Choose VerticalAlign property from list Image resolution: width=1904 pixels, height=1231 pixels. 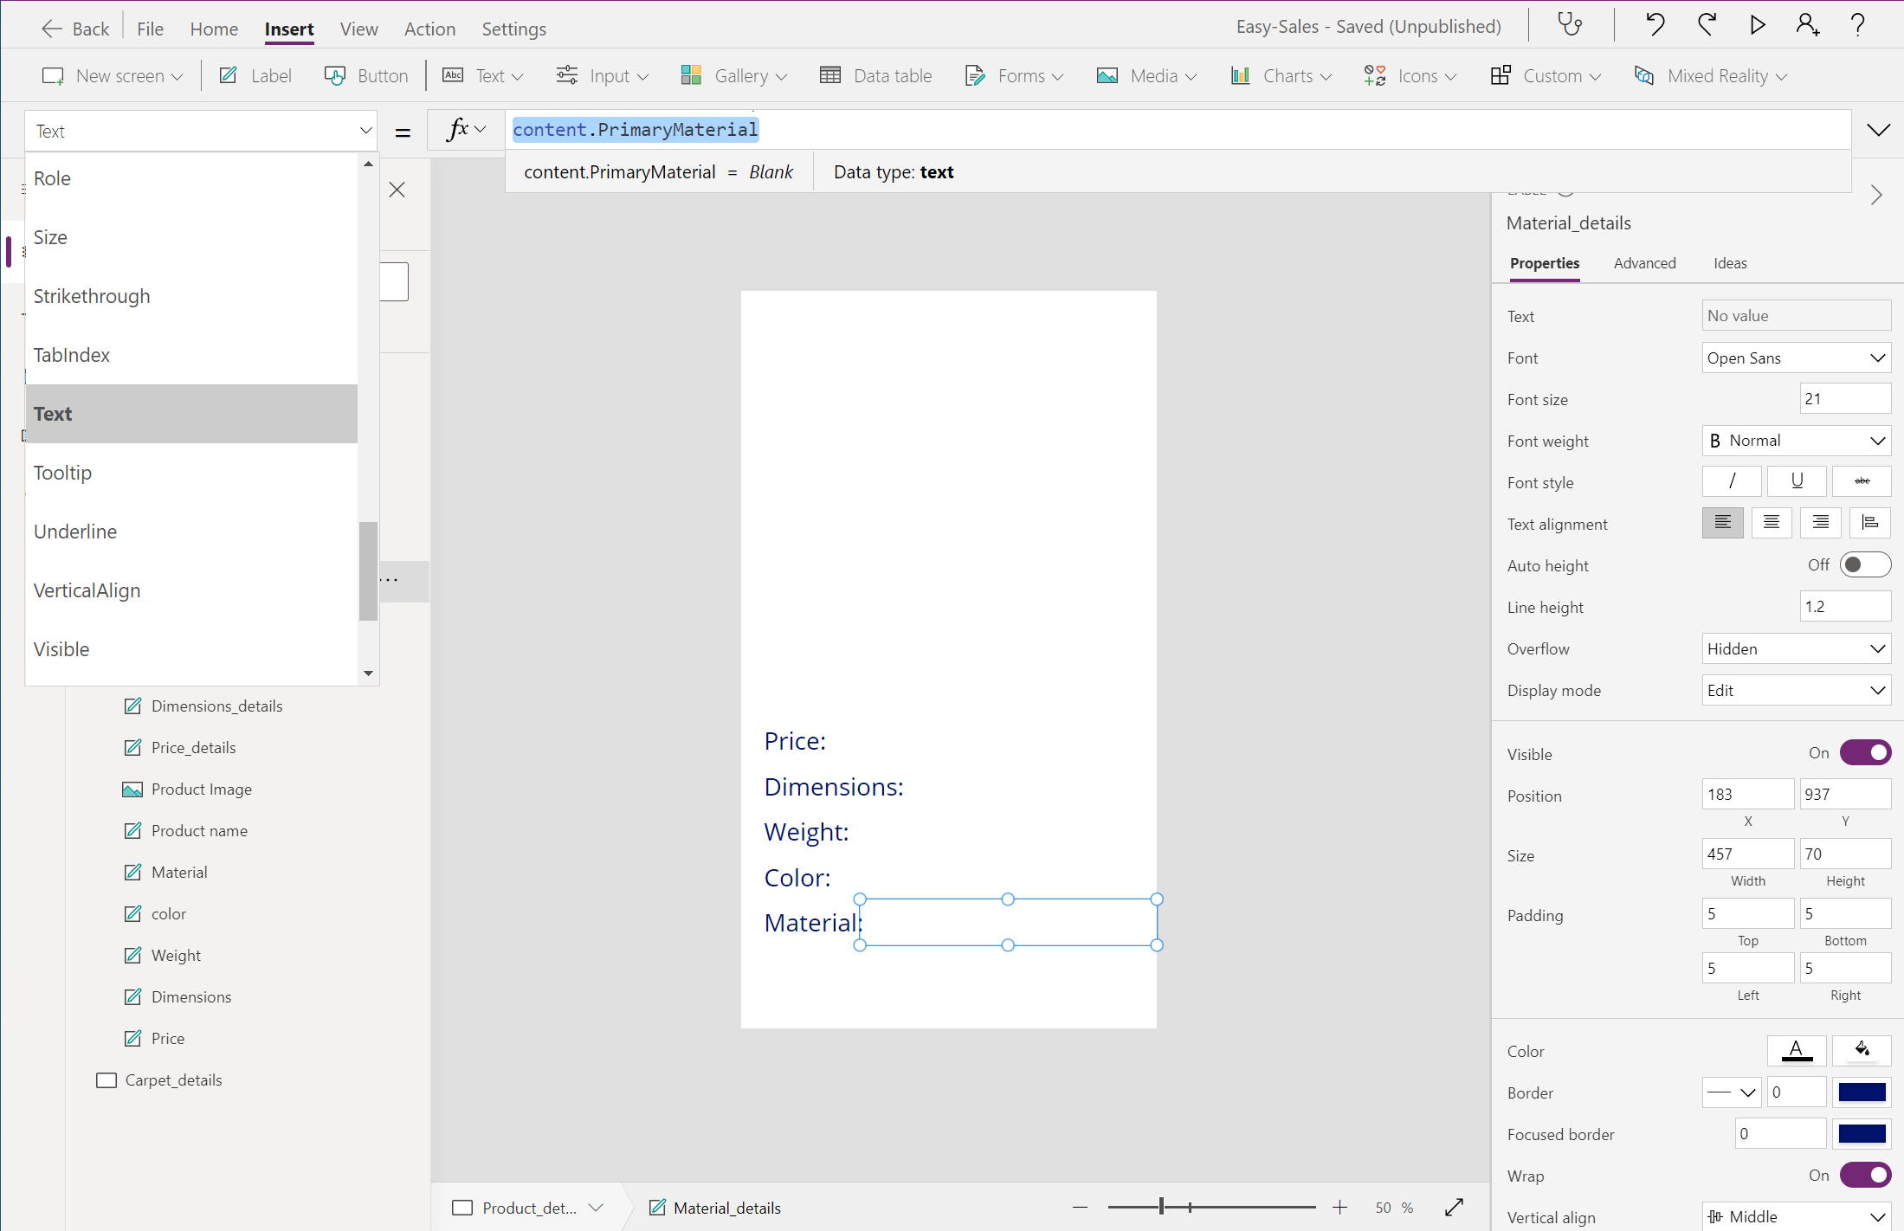[191, 590]
